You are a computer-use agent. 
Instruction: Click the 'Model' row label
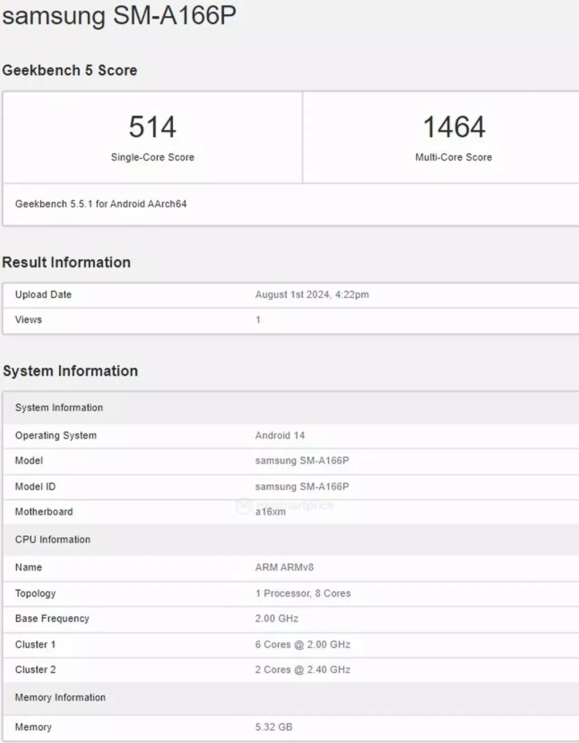point(29,461)
